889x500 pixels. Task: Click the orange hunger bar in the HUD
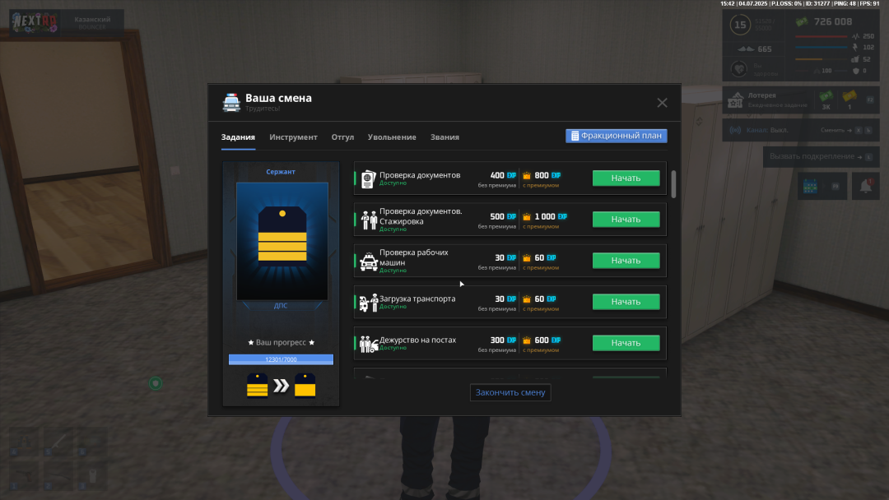[x=821, y=59]
